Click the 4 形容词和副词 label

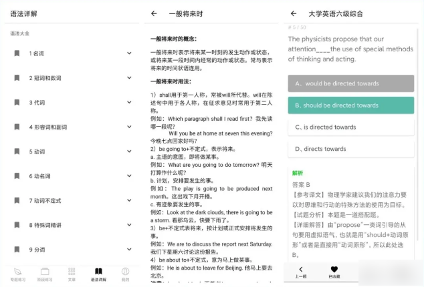click(x=48, y=127)
